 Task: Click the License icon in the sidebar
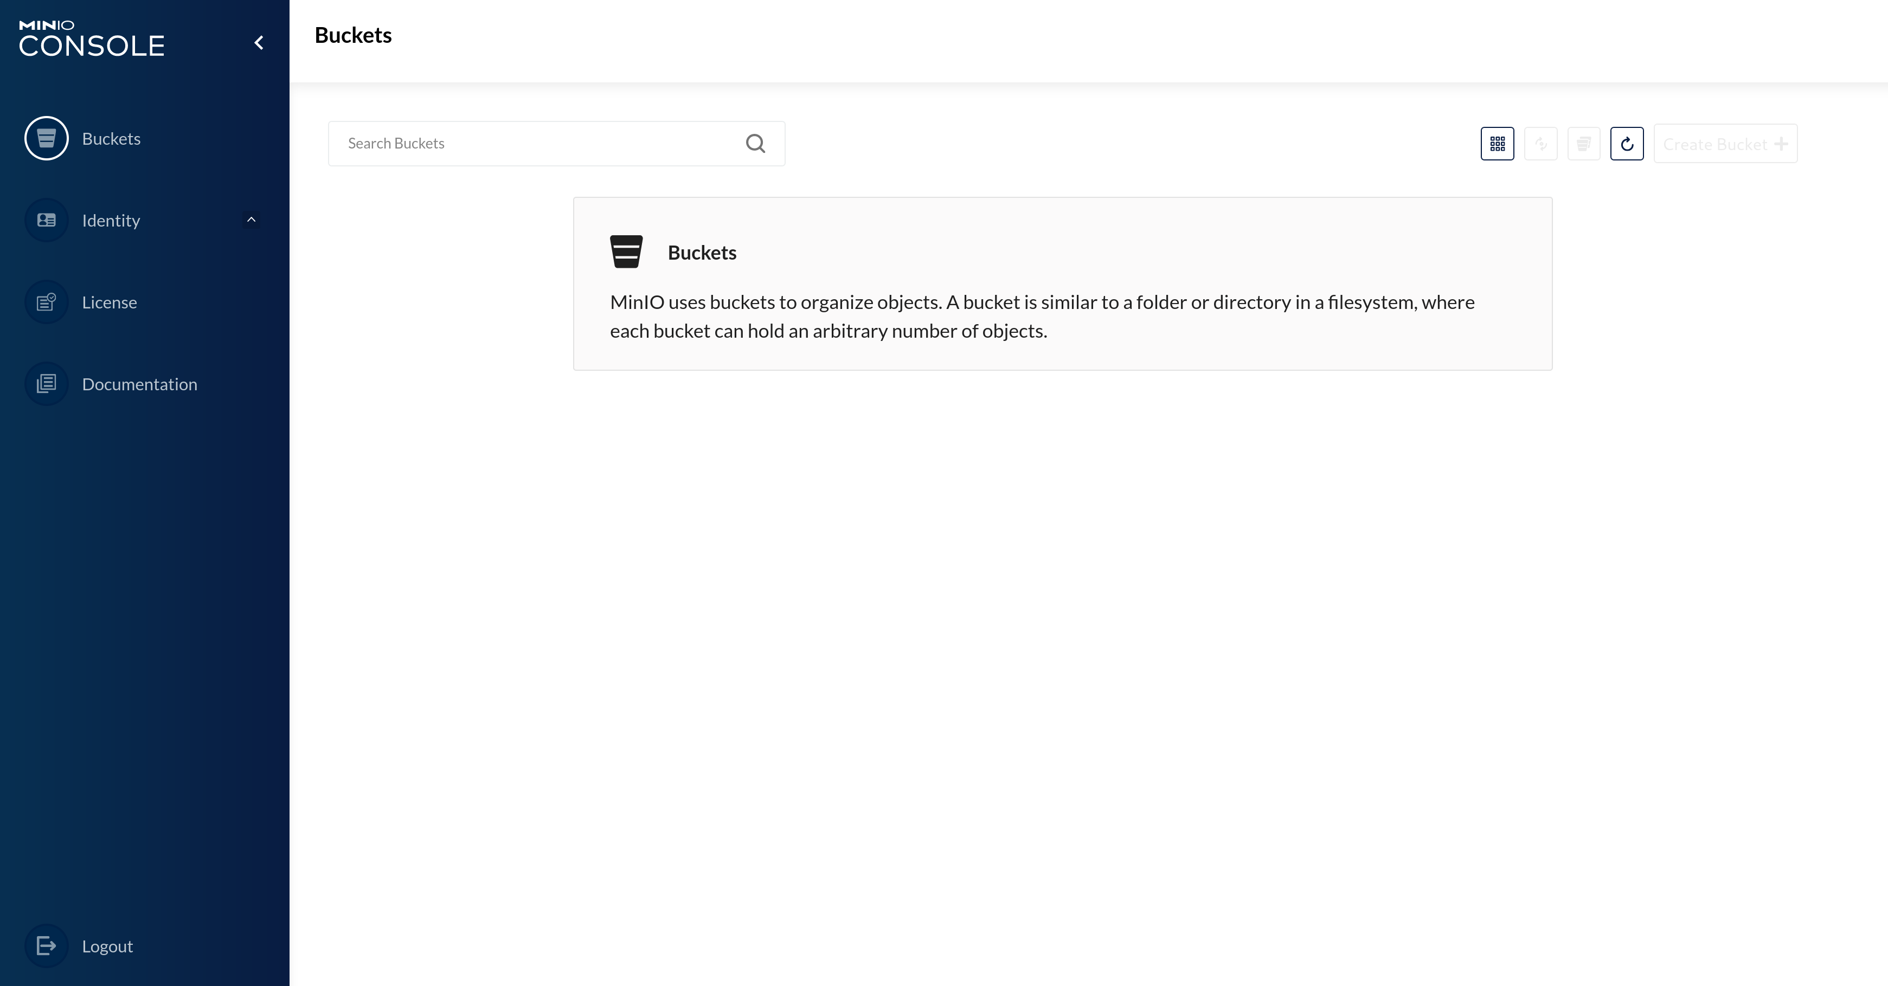[x=46, y=301]
